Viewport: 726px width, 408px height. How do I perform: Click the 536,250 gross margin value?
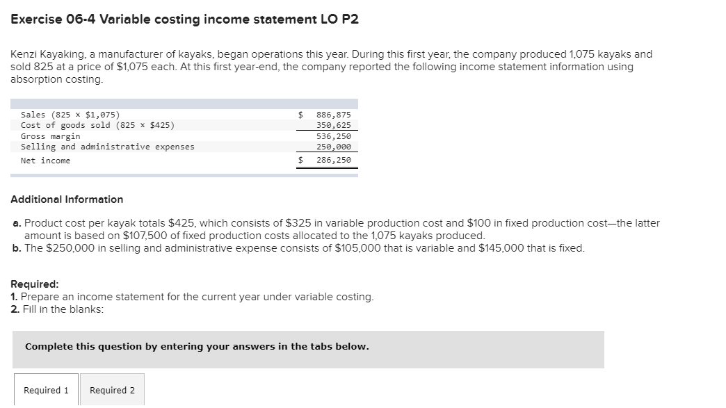point(336,136)
